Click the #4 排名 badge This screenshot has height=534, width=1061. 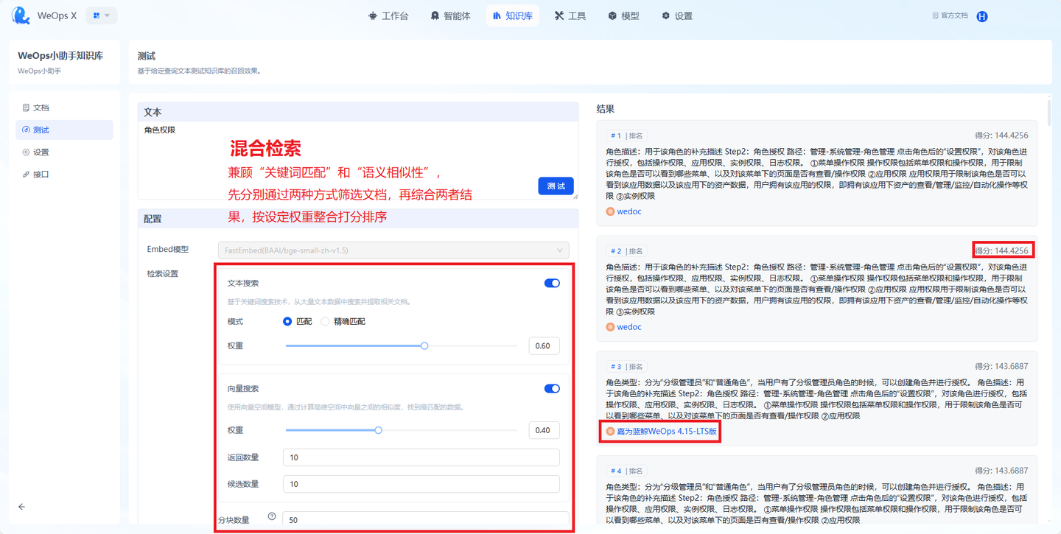click(626, 471)
